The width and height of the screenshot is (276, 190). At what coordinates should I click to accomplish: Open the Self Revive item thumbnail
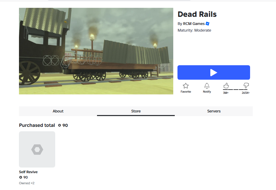(37, 149)
